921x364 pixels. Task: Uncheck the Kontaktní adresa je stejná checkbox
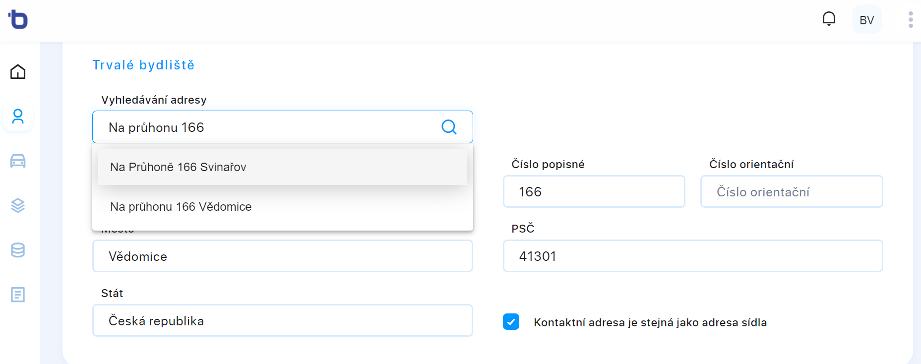[x=511, y=322]
